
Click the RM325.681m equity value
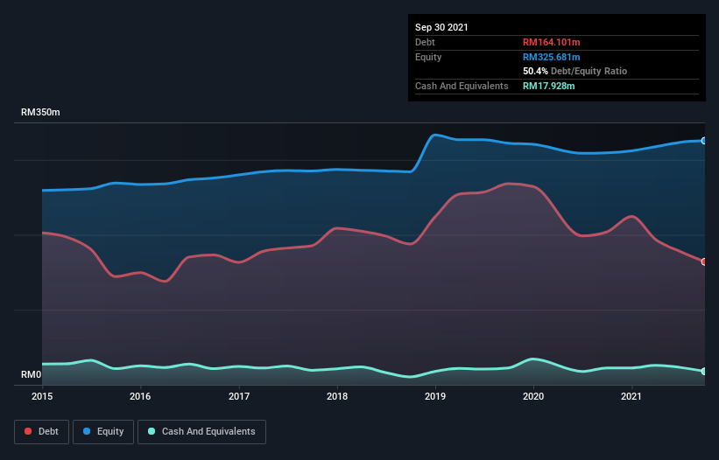pyautogui.click(x=551, y=57)
